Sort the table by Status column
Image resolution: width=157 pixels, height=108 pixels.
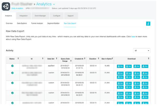click(18, 58)
